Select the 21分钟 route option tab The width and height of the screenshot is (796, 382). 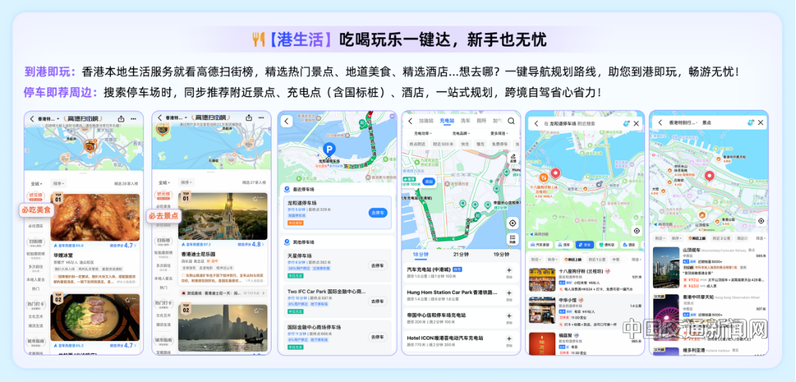click(461, 255)
